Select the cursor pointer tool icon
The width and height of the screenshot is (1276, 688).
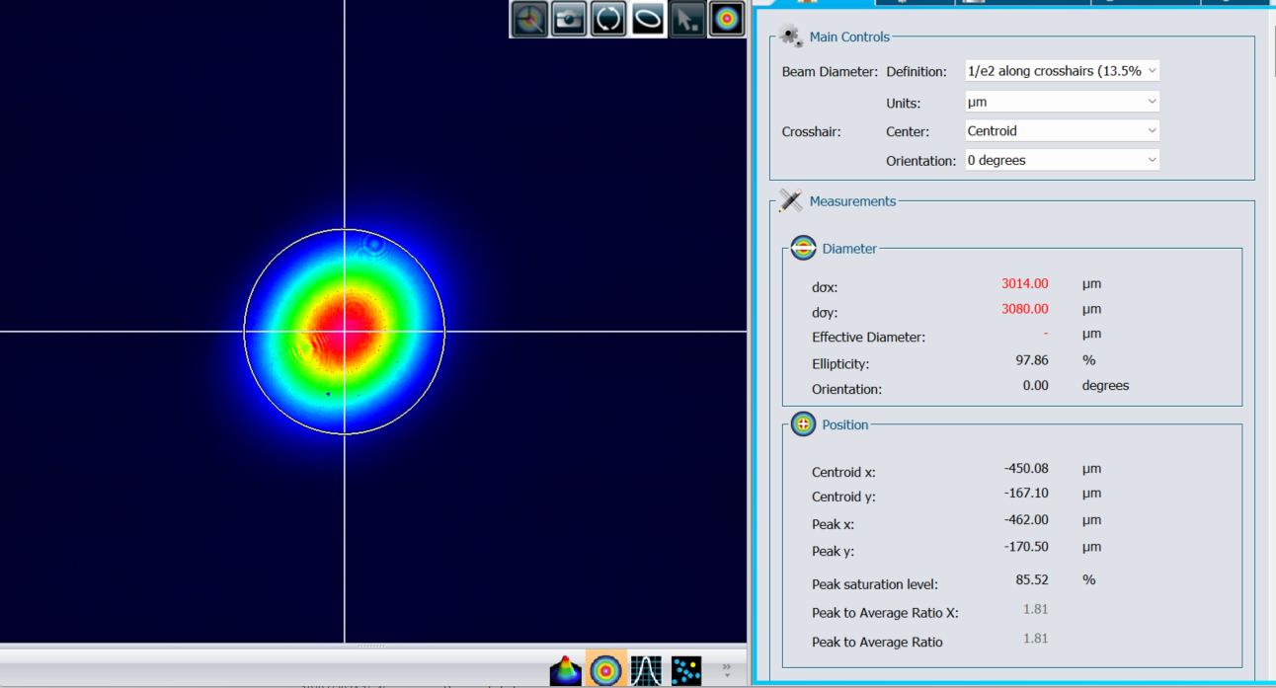687,19
